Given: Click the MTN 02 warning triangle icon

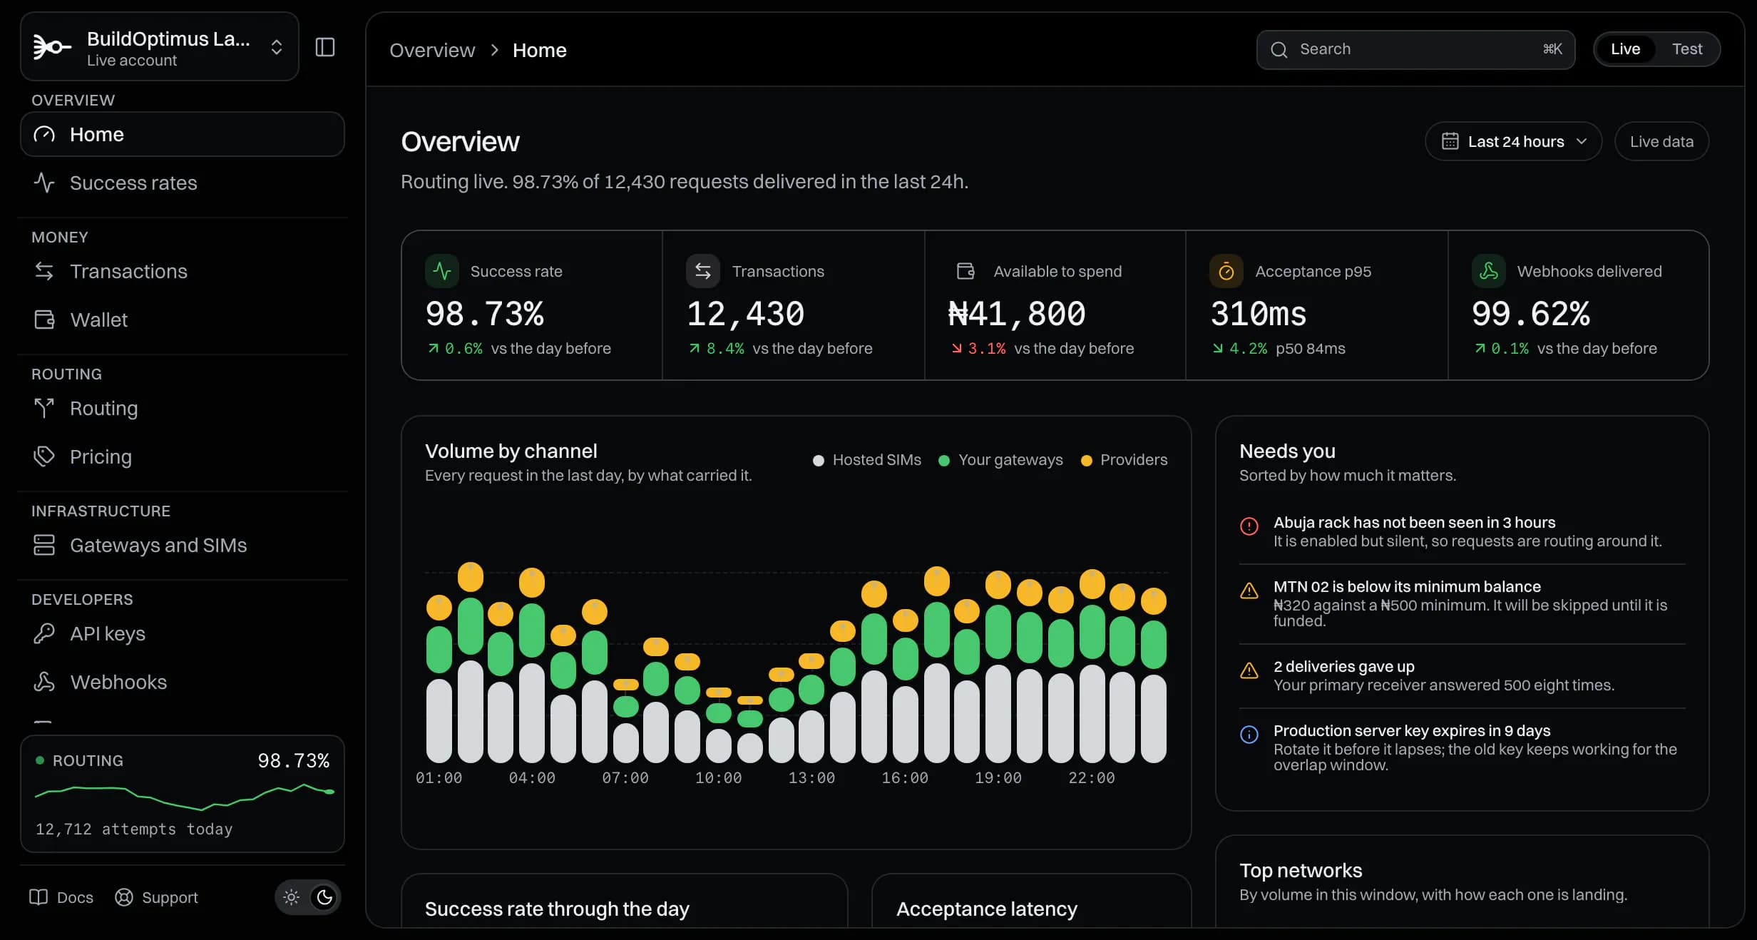Looking at the screenshot, I should click(1249, 591).
